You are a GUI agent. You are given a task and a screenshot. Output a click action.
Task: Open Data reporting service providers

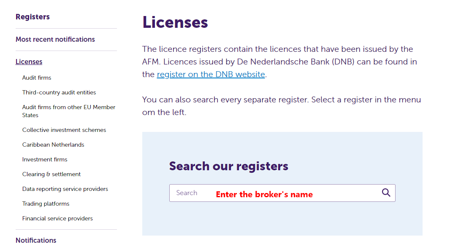tap(65, 189)
